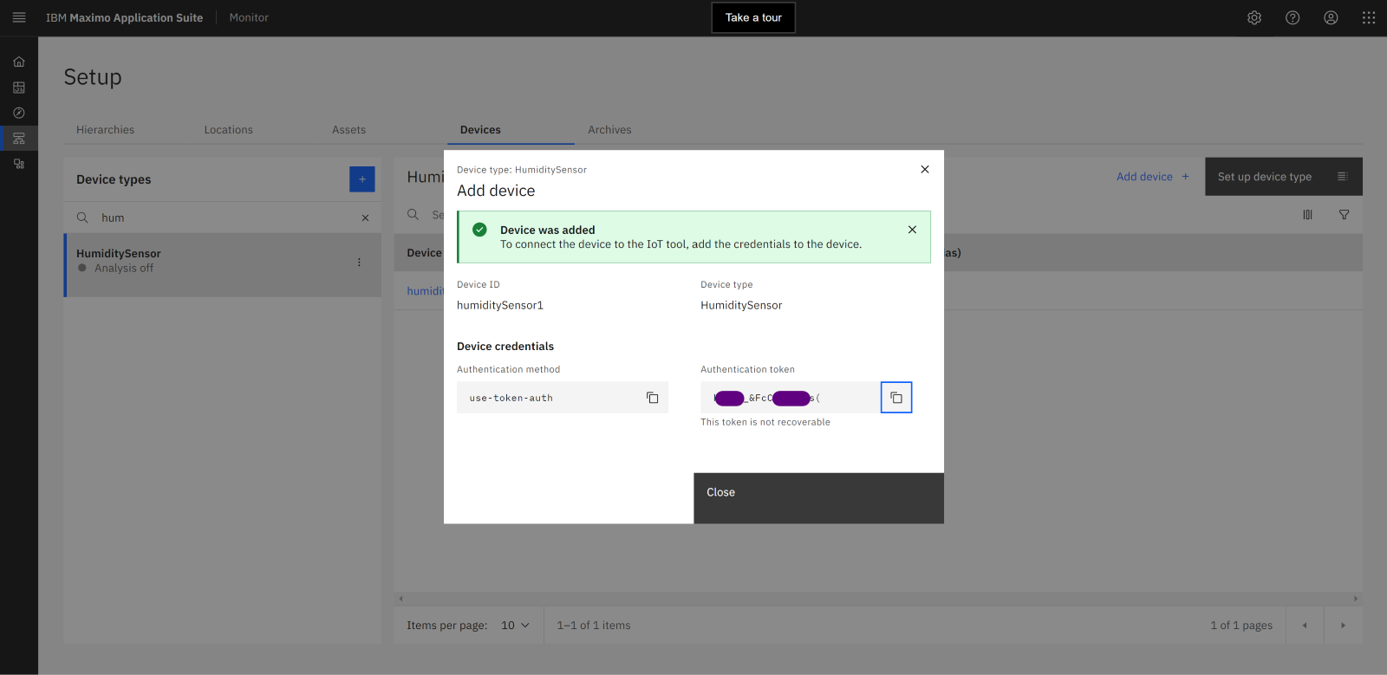Copy the authentication method value
This screenshot has width=1387, height=675.
pyautogui.click(x=652, y=398)
